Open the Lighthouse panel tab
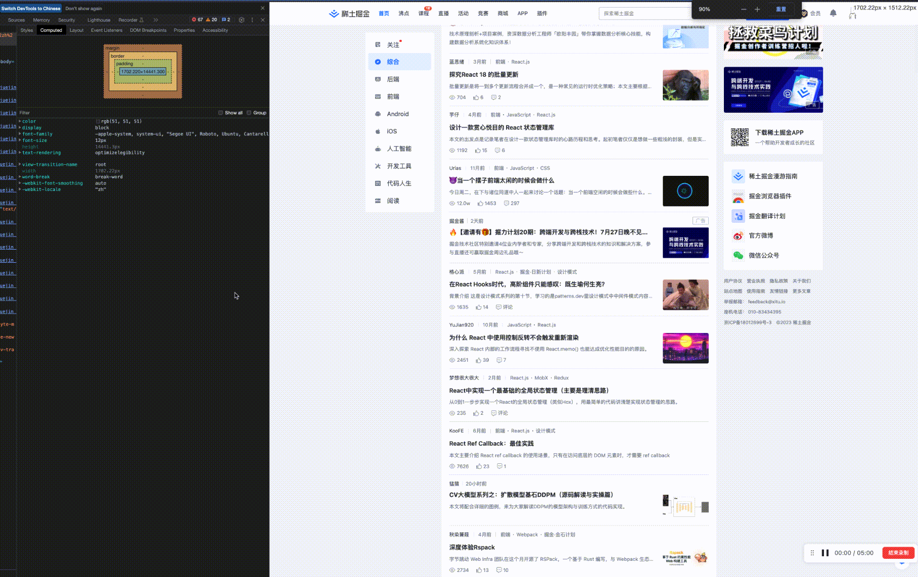 (99, 20)
